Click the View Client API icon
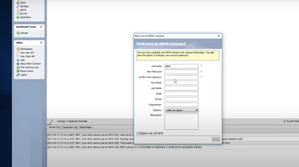 coord(18,56)
